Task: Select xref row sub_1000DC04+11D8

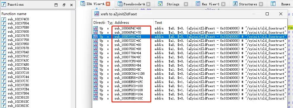Action: 190,74
